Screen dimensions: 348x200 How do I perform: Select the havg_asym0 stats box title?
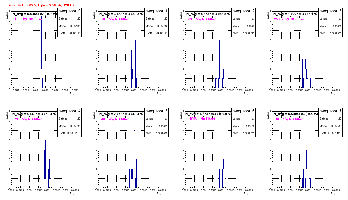tap(70, 11)
